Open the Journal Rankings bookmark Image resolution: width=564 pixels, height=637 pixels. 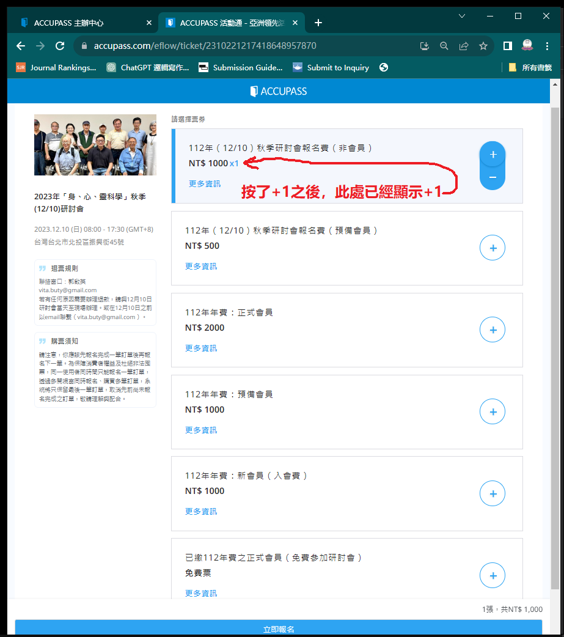click(56, 68)
